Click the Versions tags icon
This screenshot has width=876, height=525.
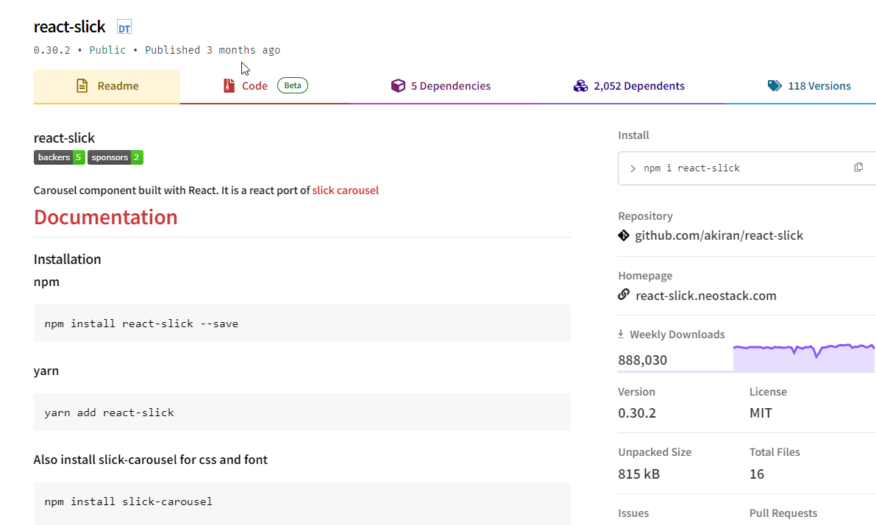774,85
